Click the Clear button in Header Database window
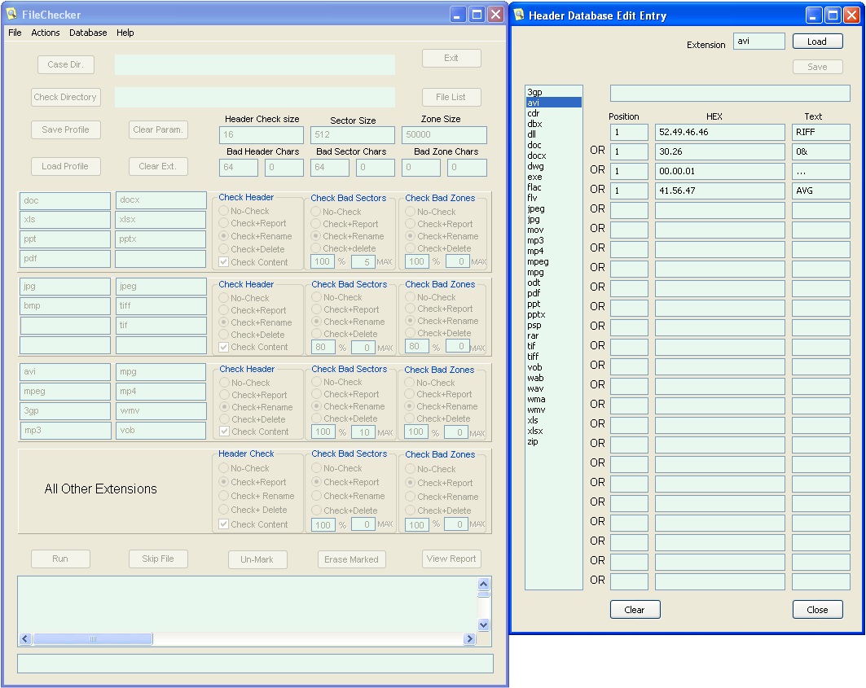Image resolution: width=866 pixels, height=688 pixels. (635, 610)
